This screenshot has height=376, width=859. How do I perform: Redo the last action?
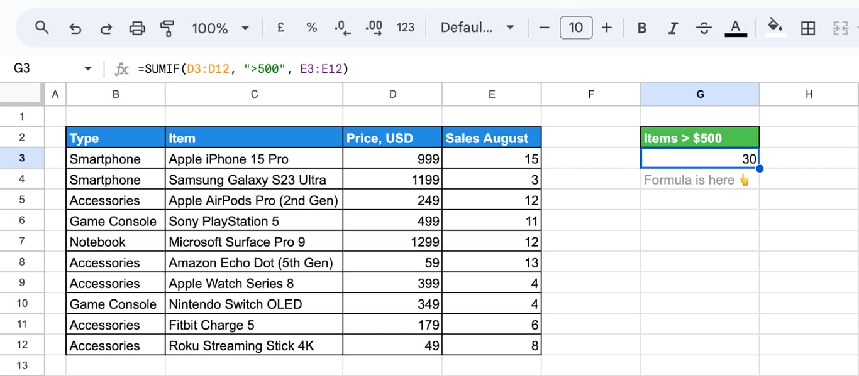(106, 28)
